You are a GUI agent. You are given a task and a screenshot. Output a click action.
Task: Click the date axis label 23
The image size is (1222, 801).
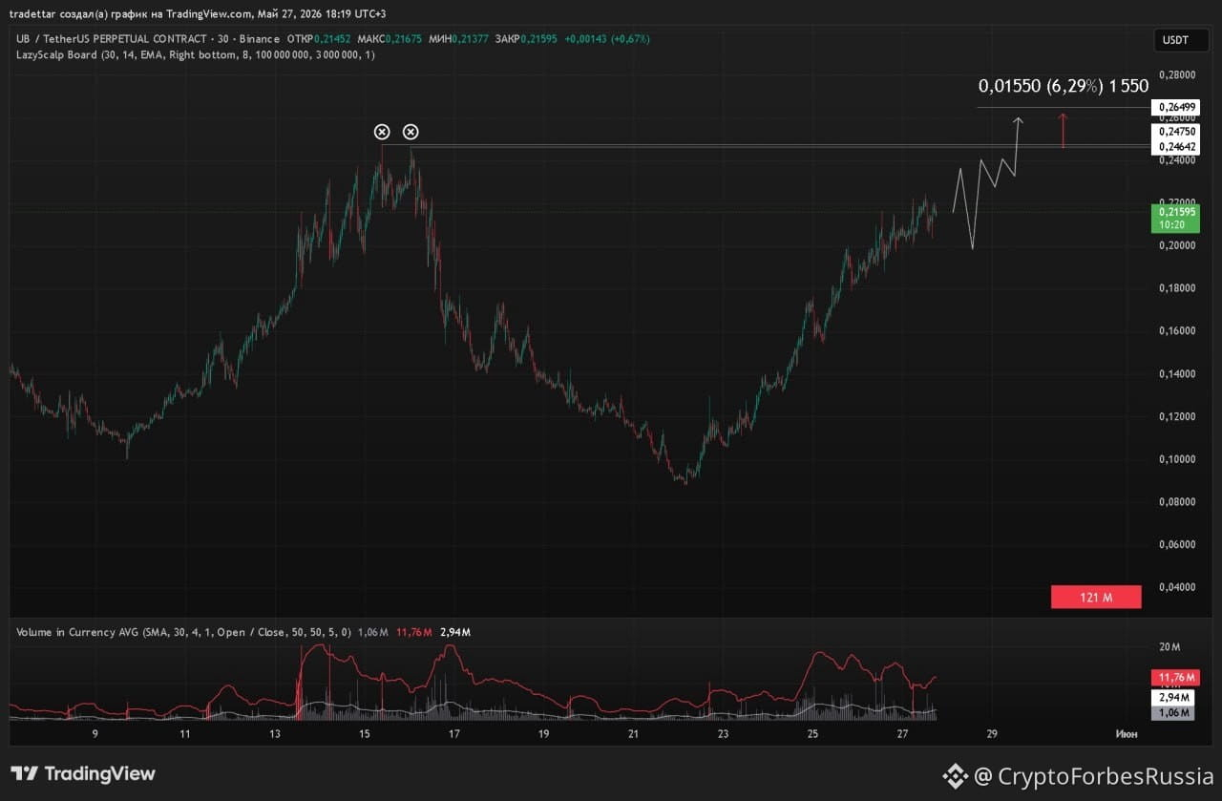[723, 734]
